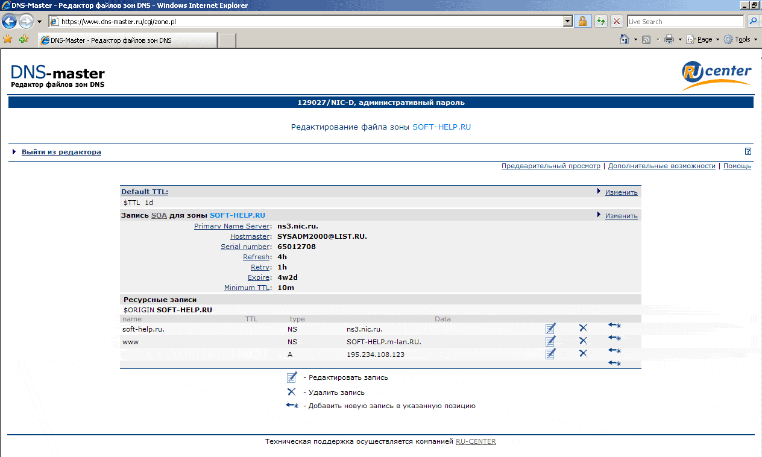Select expire value 4w2d

288,277
